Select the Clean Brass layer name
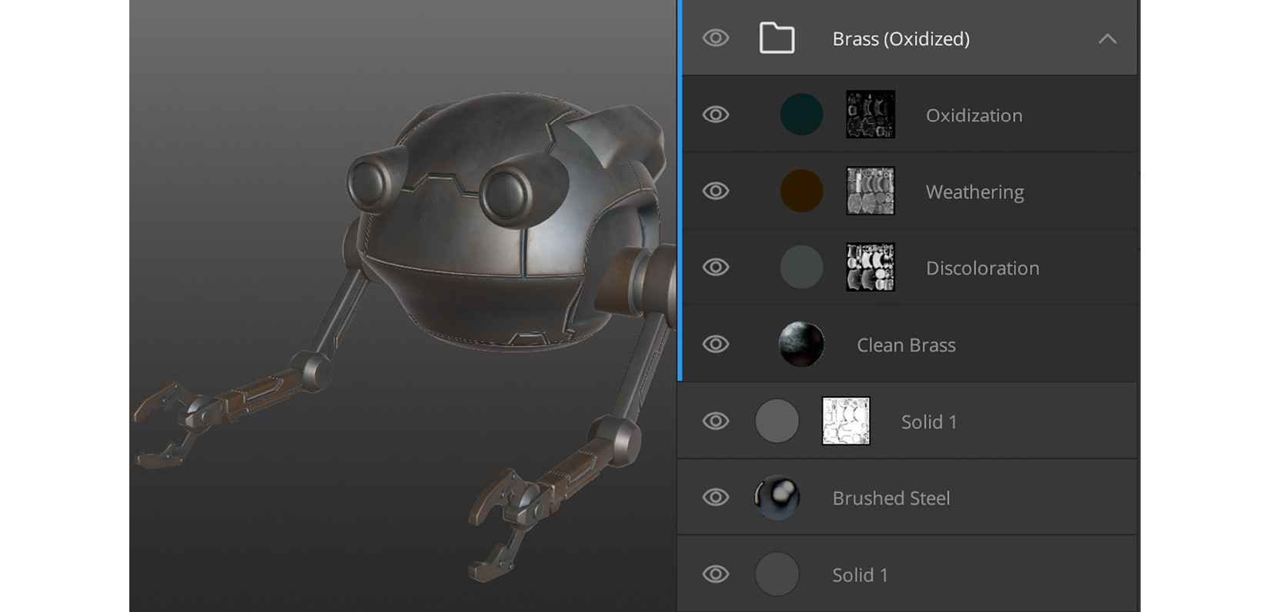Screen dimensions: 1270x612 pos(906,345)
